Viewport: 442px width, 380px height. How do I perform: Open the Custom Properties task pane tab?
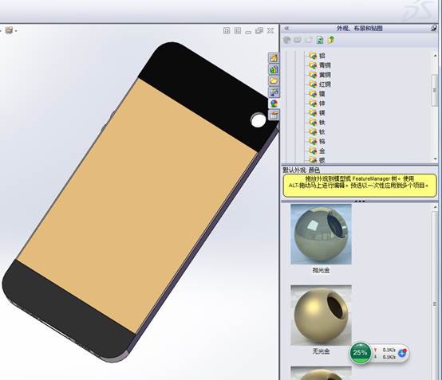[274, 115]
